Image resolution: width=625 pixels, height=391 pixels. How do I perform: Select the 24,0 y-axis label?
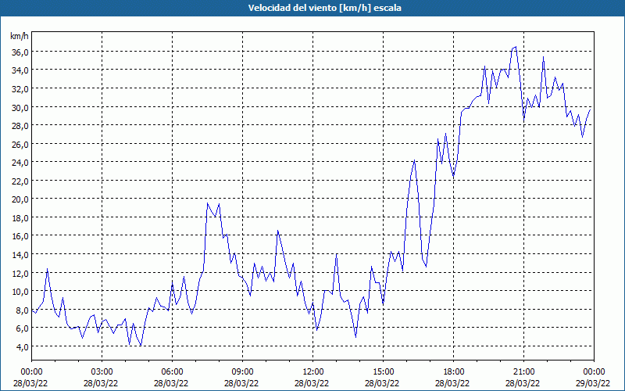point(19,163)
